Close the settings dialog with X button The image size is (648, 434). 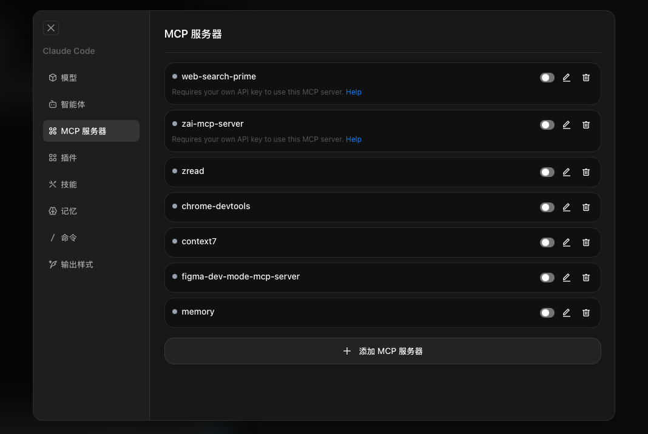coord(51,28)
